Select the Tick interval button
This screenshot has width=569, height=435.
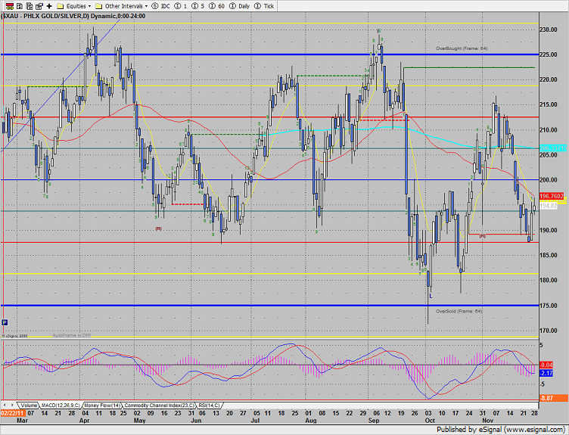(263, 5)
